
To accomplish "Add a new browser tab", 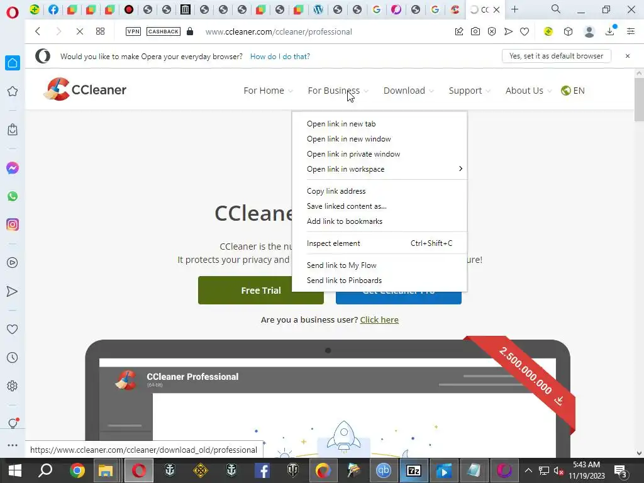I will click(x=514, y=9).
